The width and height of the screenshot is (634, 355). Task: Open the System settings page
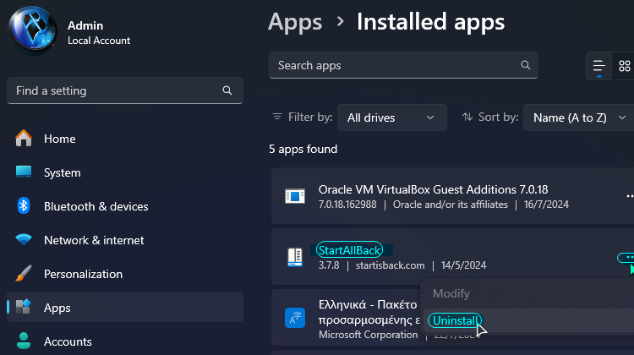(x=125, y=172)
